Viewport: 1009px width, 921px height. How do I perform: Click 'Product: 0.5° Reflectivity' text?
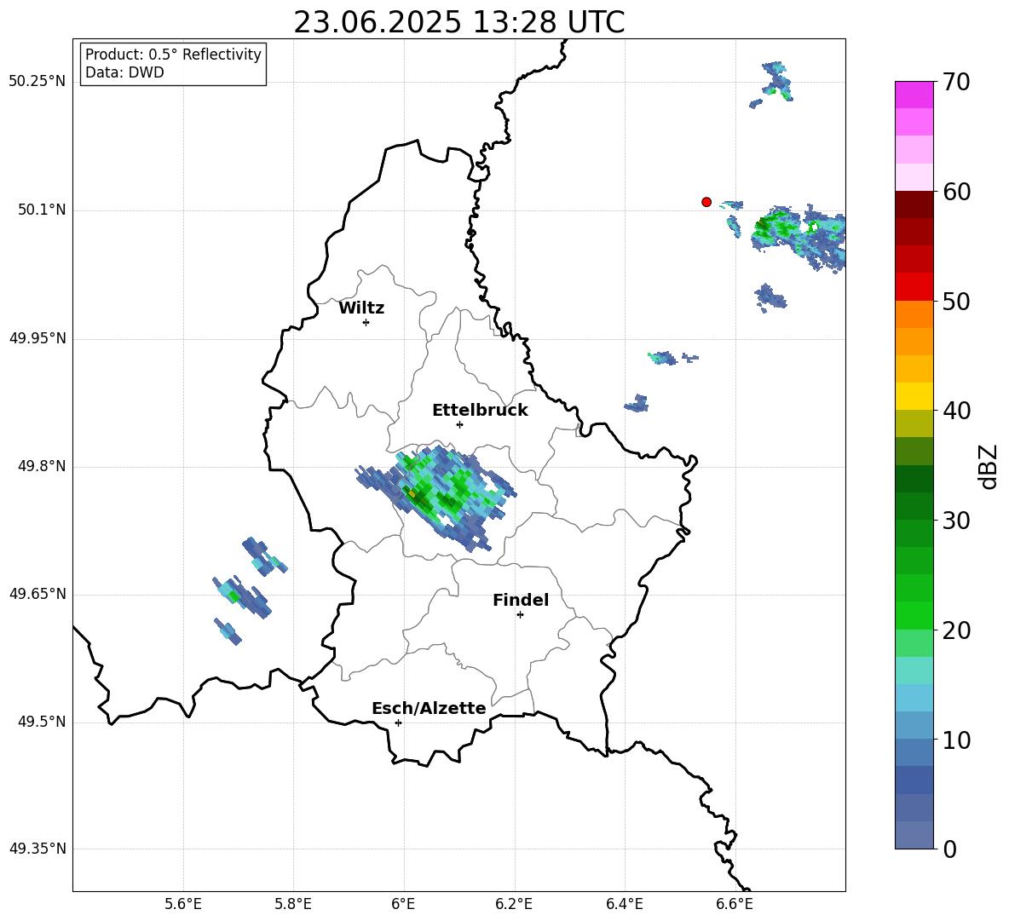click(173, 55)
